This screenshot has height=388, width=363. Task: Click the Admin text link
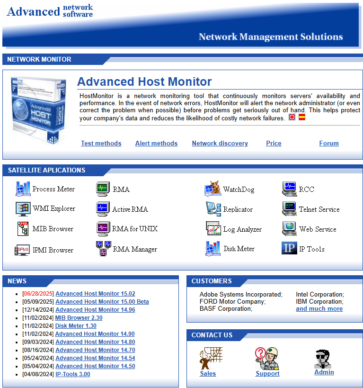tap(324, 372)
